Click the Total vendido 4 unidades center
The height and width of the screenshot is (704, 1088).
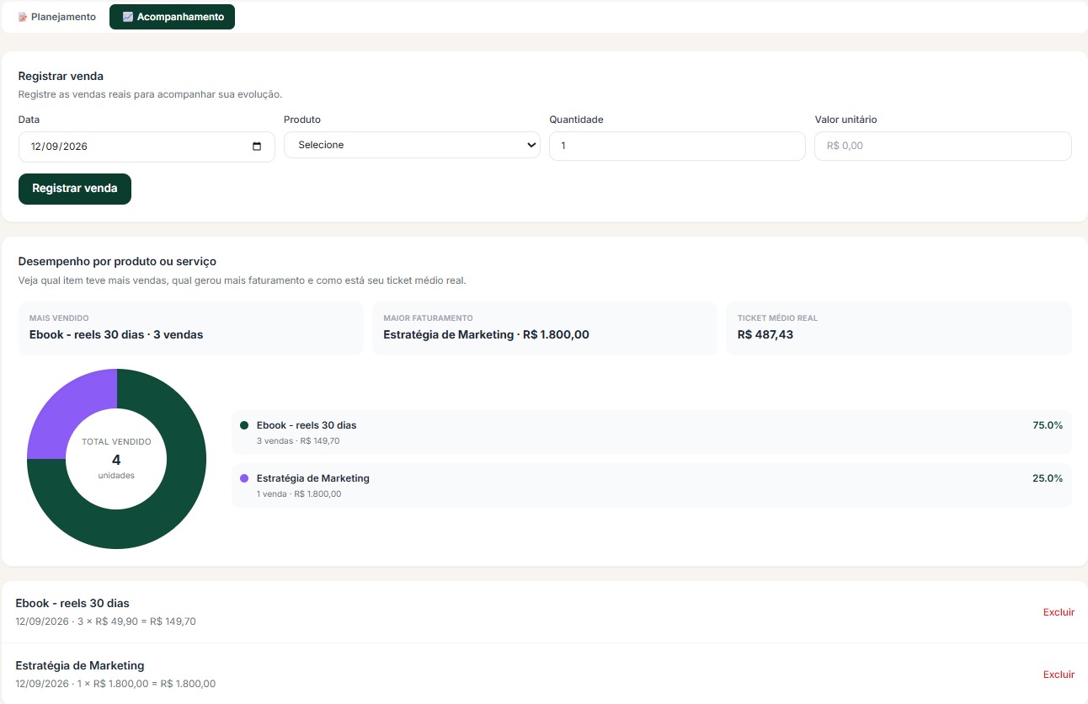pyautogui.click(x=116, y=459)
